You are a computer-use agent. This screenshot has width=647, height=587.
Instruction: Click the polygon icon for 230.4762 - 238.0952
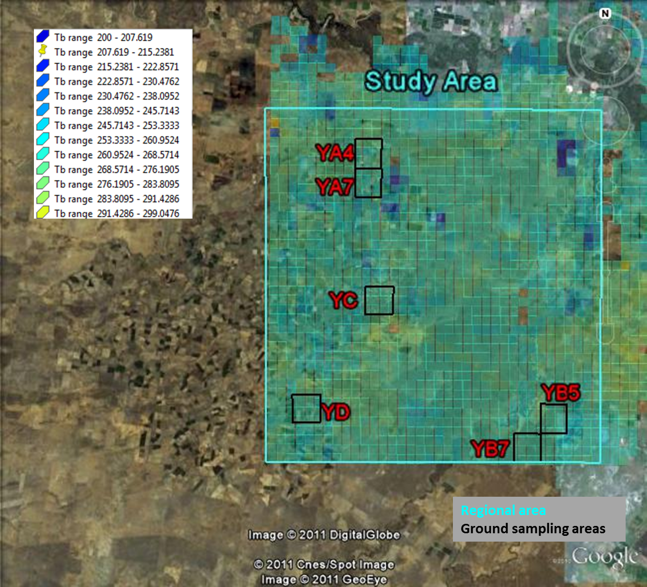[43, 96]
